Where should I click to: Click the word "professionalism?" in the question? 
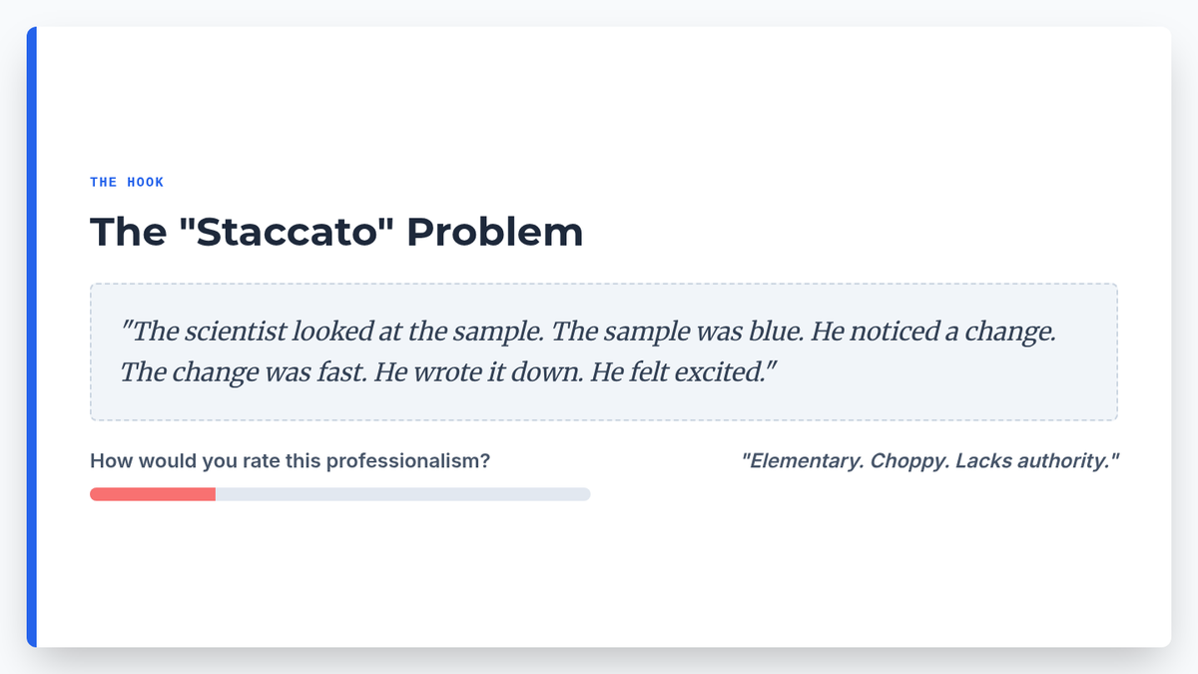coord(408,461)
